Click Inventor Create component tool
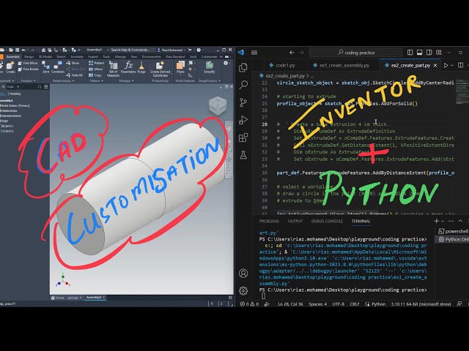The width and height of the screenshot is (469, 351). pyautogui.click(x=10, y=67)
